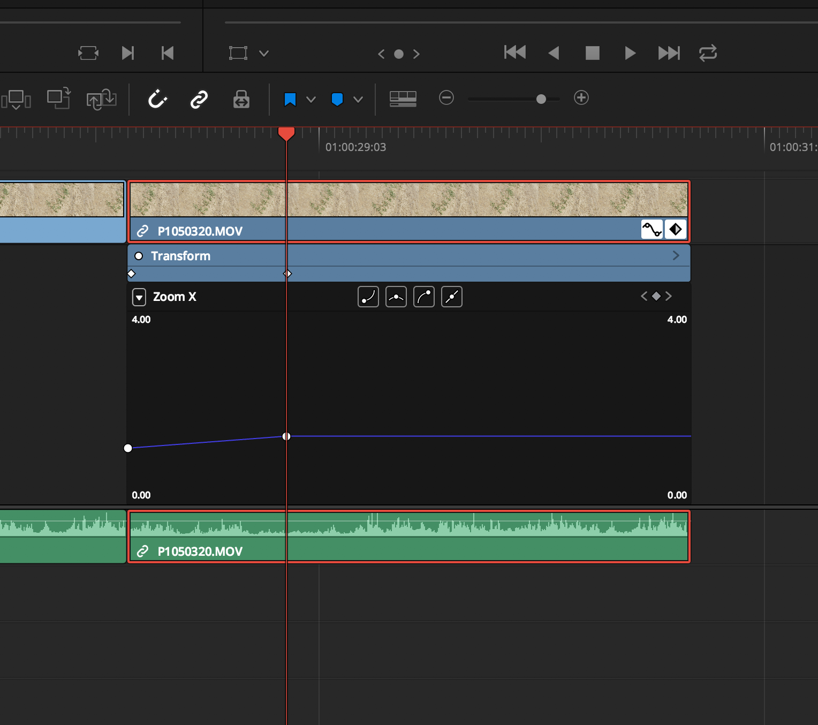Play the timeline forward
Image resolution: width=818 pixels, height=725 pixels.
pos(630,53)
